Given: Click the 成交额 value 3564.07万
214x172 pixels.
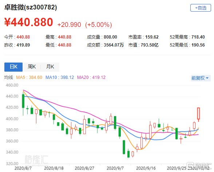Looking at the screenshot, I should pyautogui.click(x=114, y=45).
